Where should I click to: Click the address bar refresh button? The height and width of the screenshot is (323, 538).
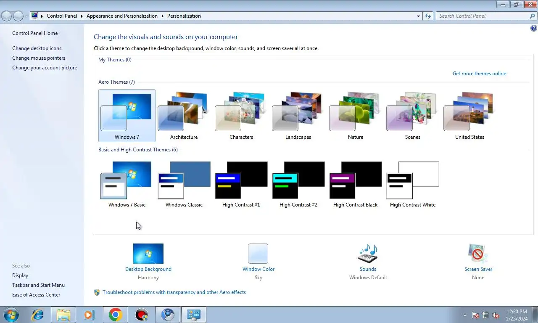click(x=428, y=16)
